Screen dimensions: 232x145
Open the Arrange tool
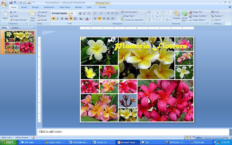[x=177, y=15]
